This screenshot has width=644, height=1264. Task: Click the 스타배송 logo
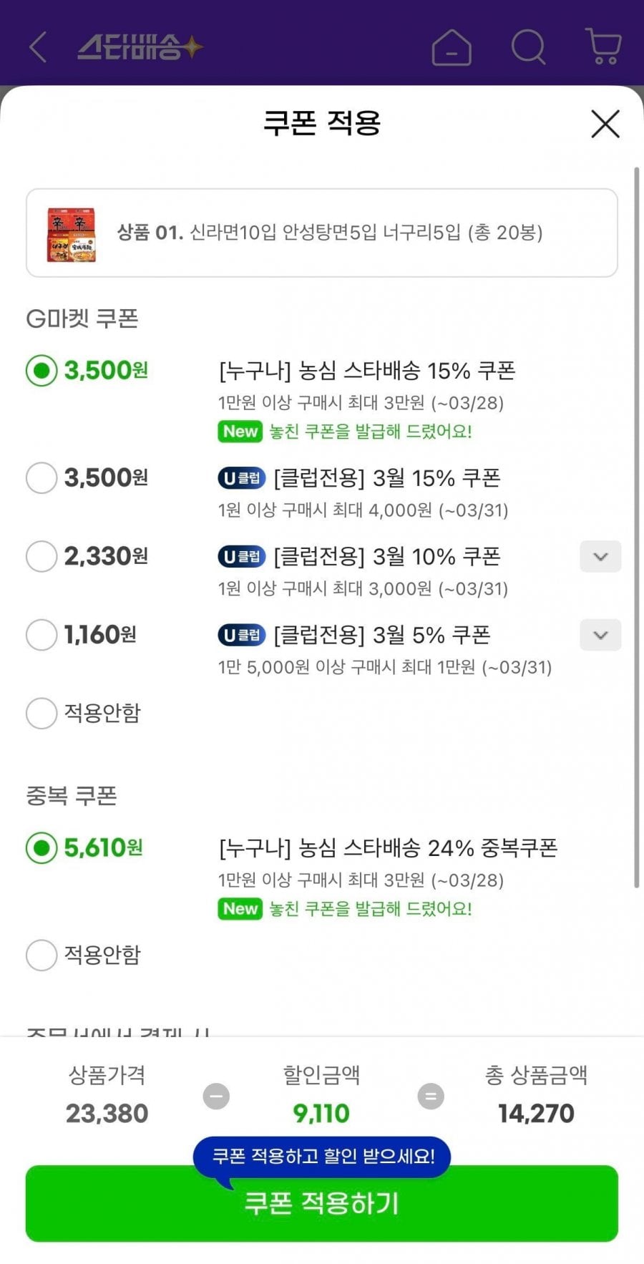(x=140, y=47)
